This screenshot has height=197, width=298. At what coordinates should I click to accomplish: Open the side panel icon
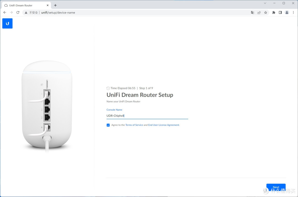pos(280,12)
